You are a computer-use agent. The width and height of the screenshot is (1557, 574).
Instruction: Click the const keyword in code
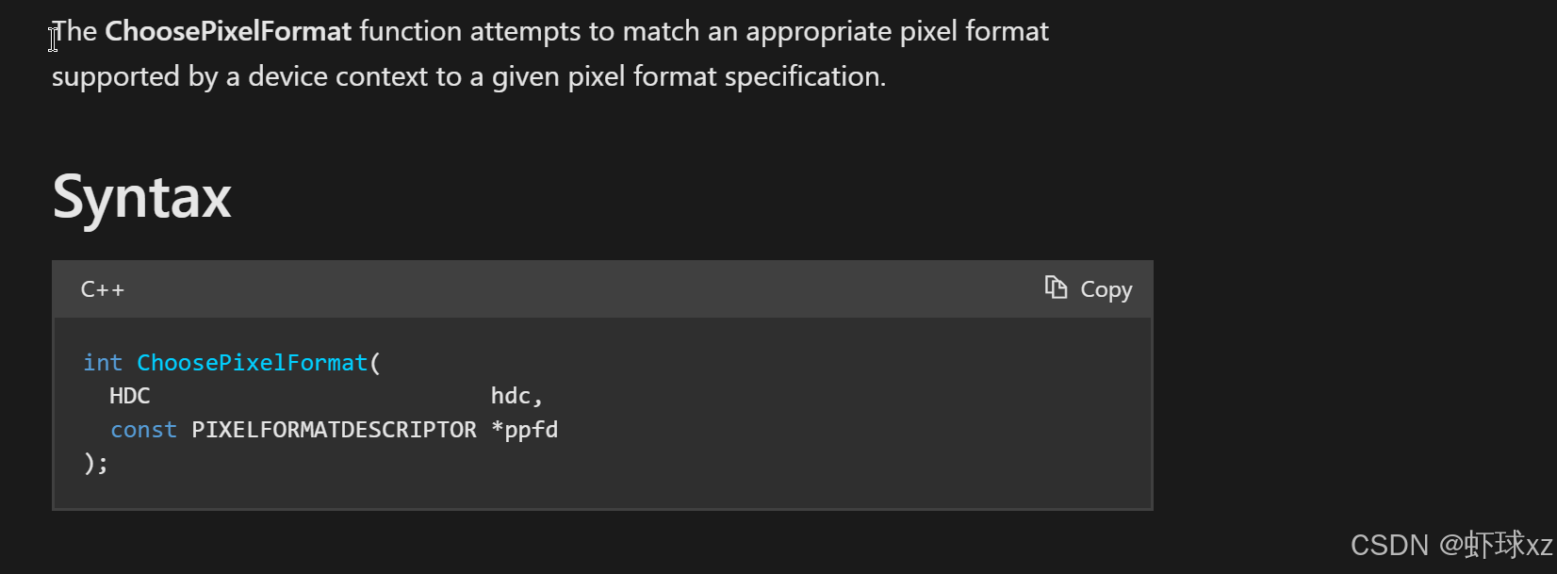pos(143,430)
